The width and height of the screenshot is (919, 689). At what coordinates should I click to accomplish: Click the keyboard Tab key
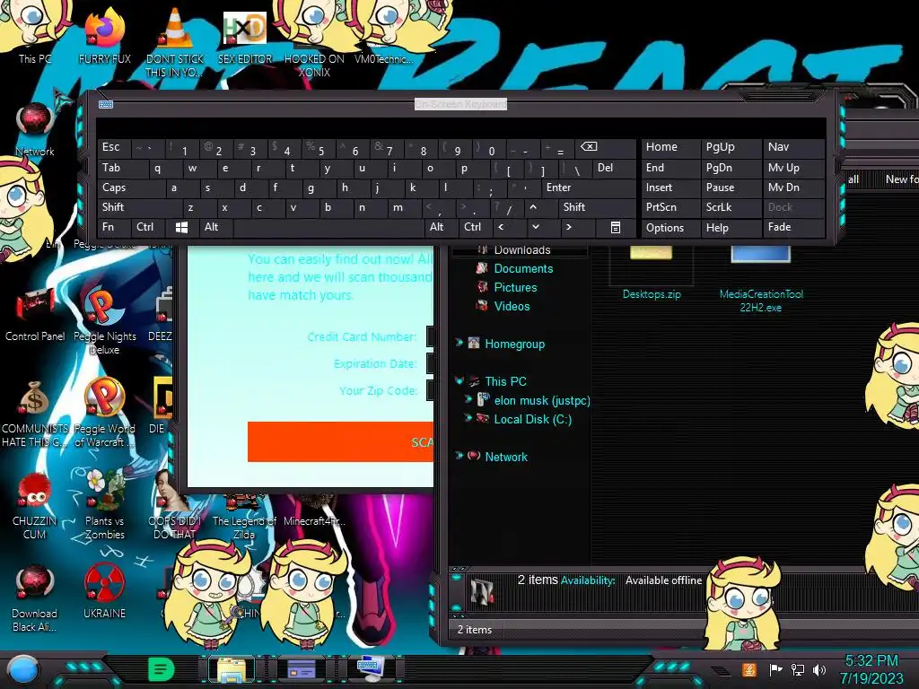click(123, 168)
